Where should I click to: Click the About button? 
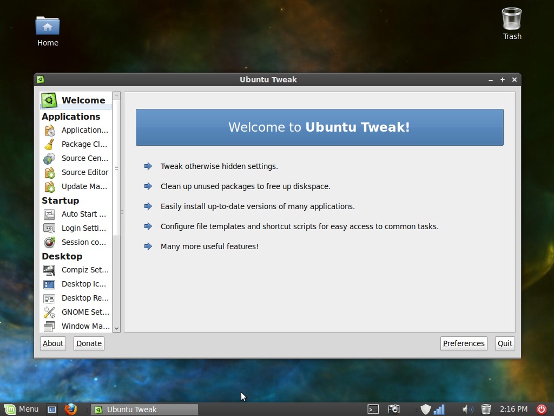pos(53,343)
